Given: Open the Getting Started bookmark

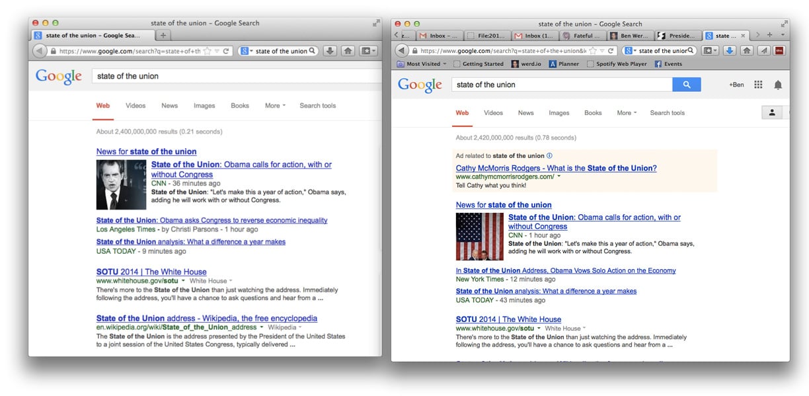Looking at the screenshot, I should click(478, 64).
